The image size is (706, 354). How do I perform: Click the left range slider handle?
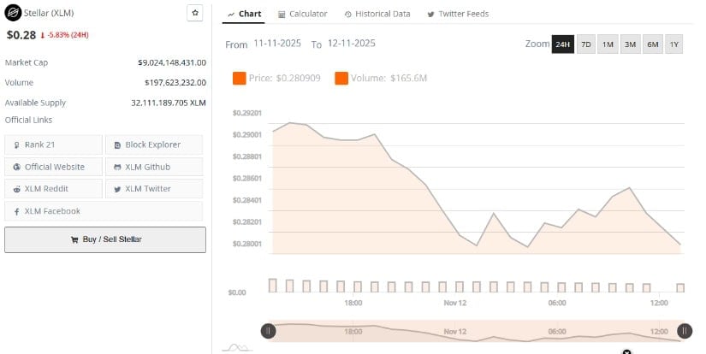268,331
